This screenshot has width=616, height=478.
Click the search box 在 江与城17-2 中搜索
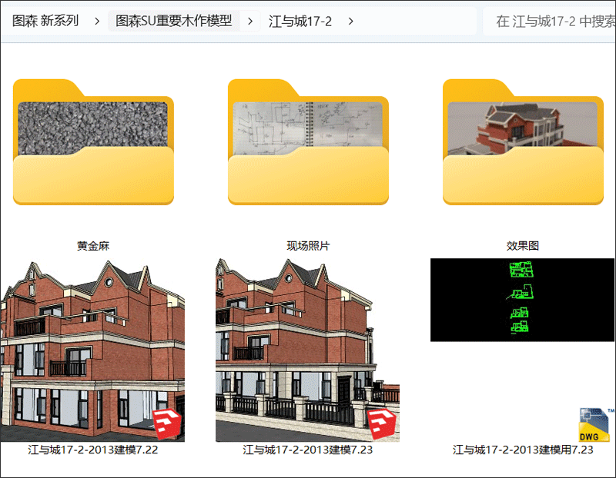pos(549,22)
